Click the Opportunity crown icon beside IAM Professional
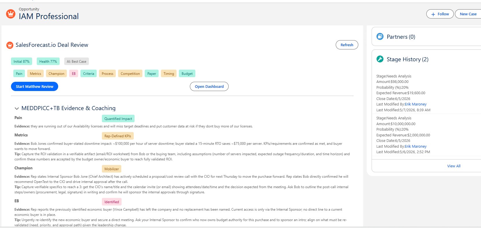This screenshot has width=481, height=228. 11,14
